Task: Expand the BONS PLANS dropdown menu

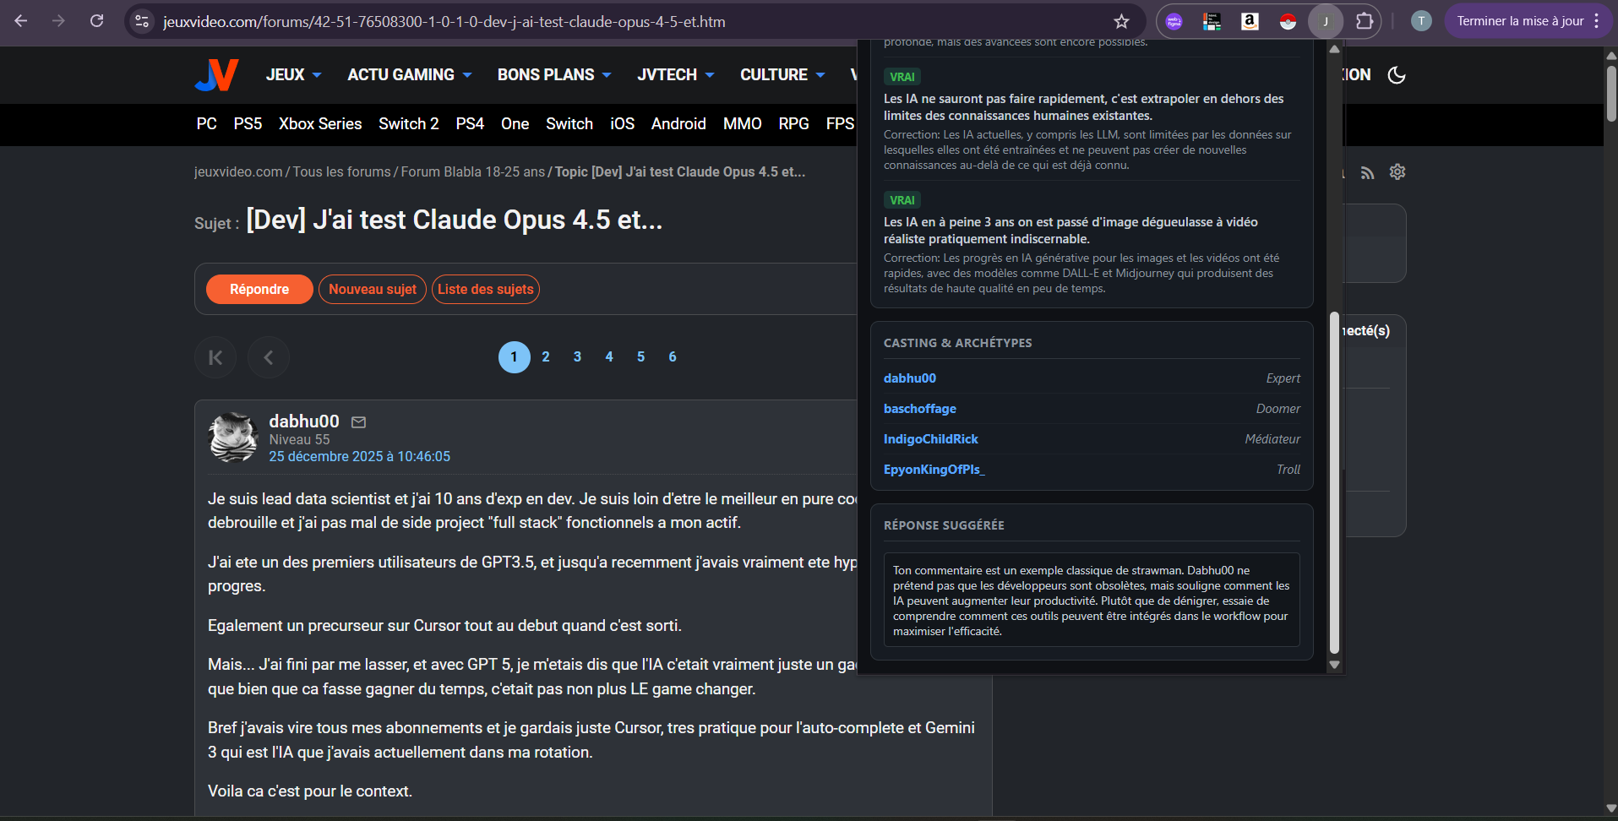Action: pos(553,75)
